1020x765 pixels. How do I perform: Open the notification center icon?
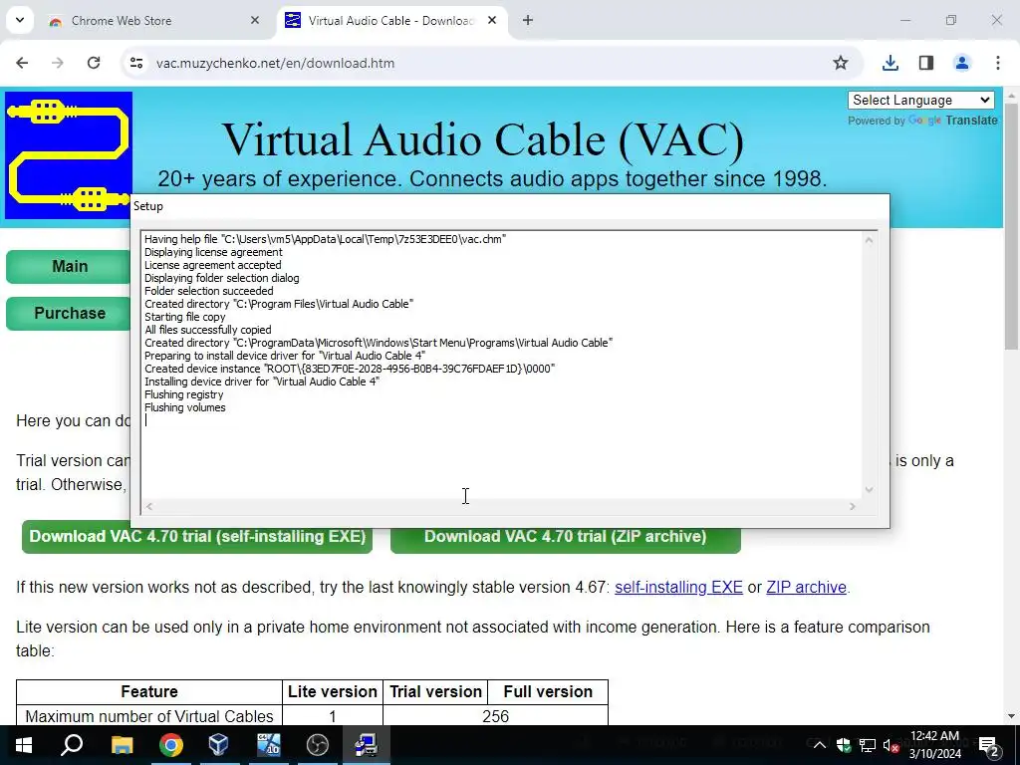[989, 745]
